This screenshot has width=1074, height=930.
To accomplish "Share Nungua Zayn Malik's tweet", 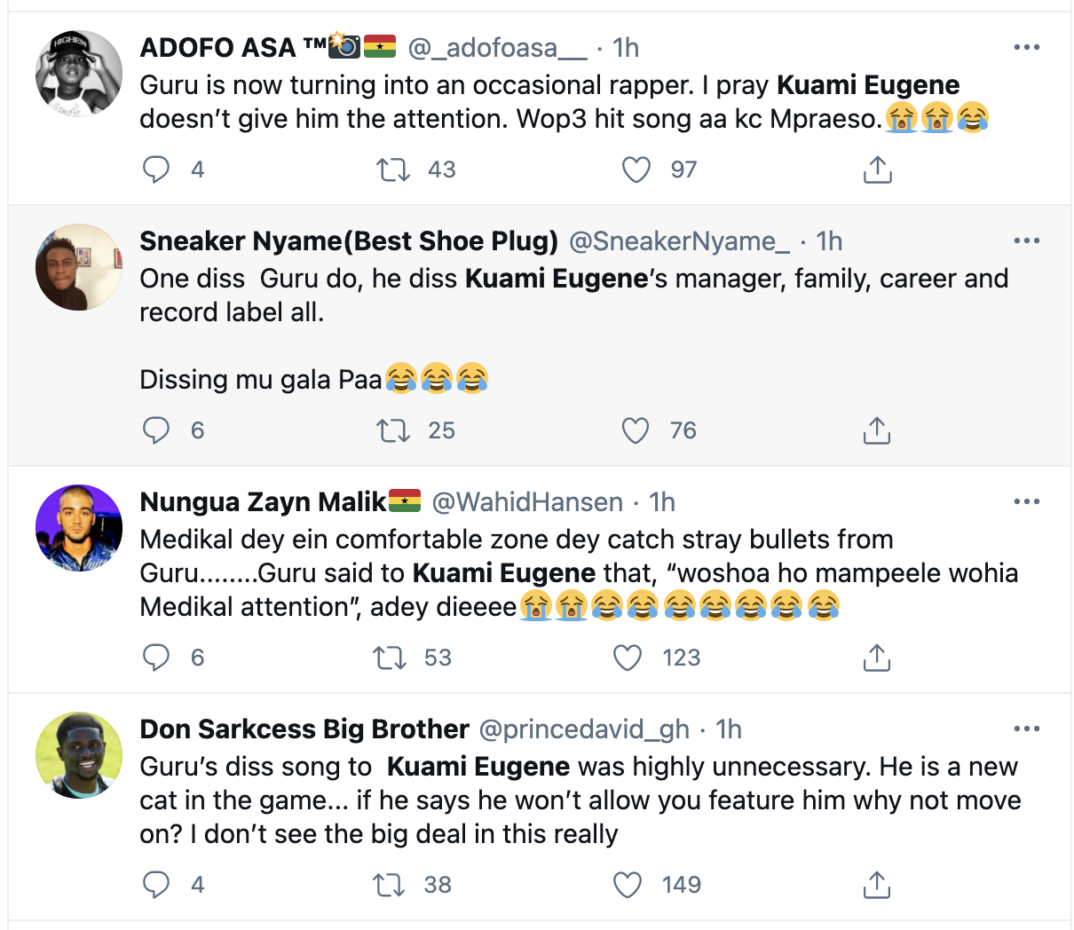I will coord(876,658).
